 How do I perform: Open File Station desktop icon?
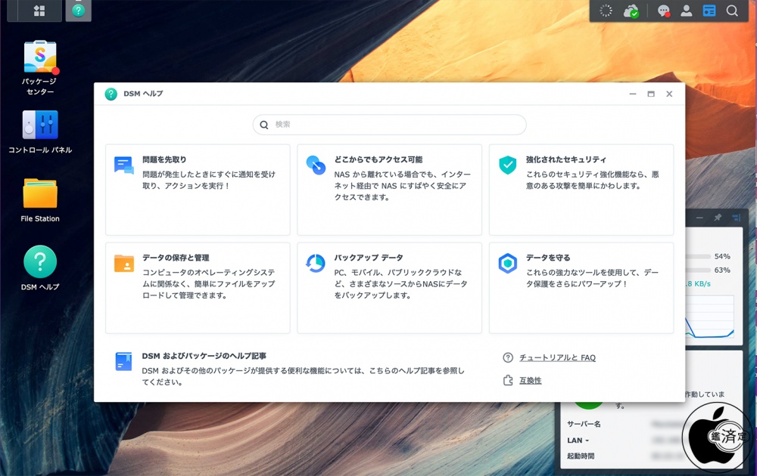click(40, 199)
